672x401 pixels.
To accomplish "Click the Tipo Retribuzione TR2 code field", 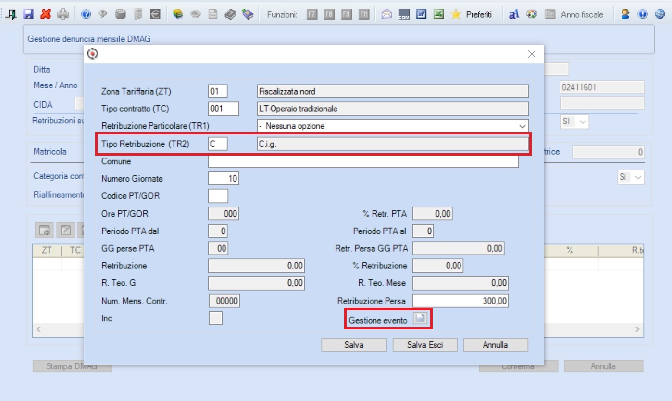I will 218,144.
